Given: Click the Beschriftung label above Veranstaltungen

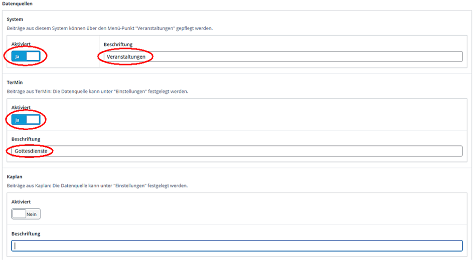Looking at the screenshot, I should click(118, 44).
